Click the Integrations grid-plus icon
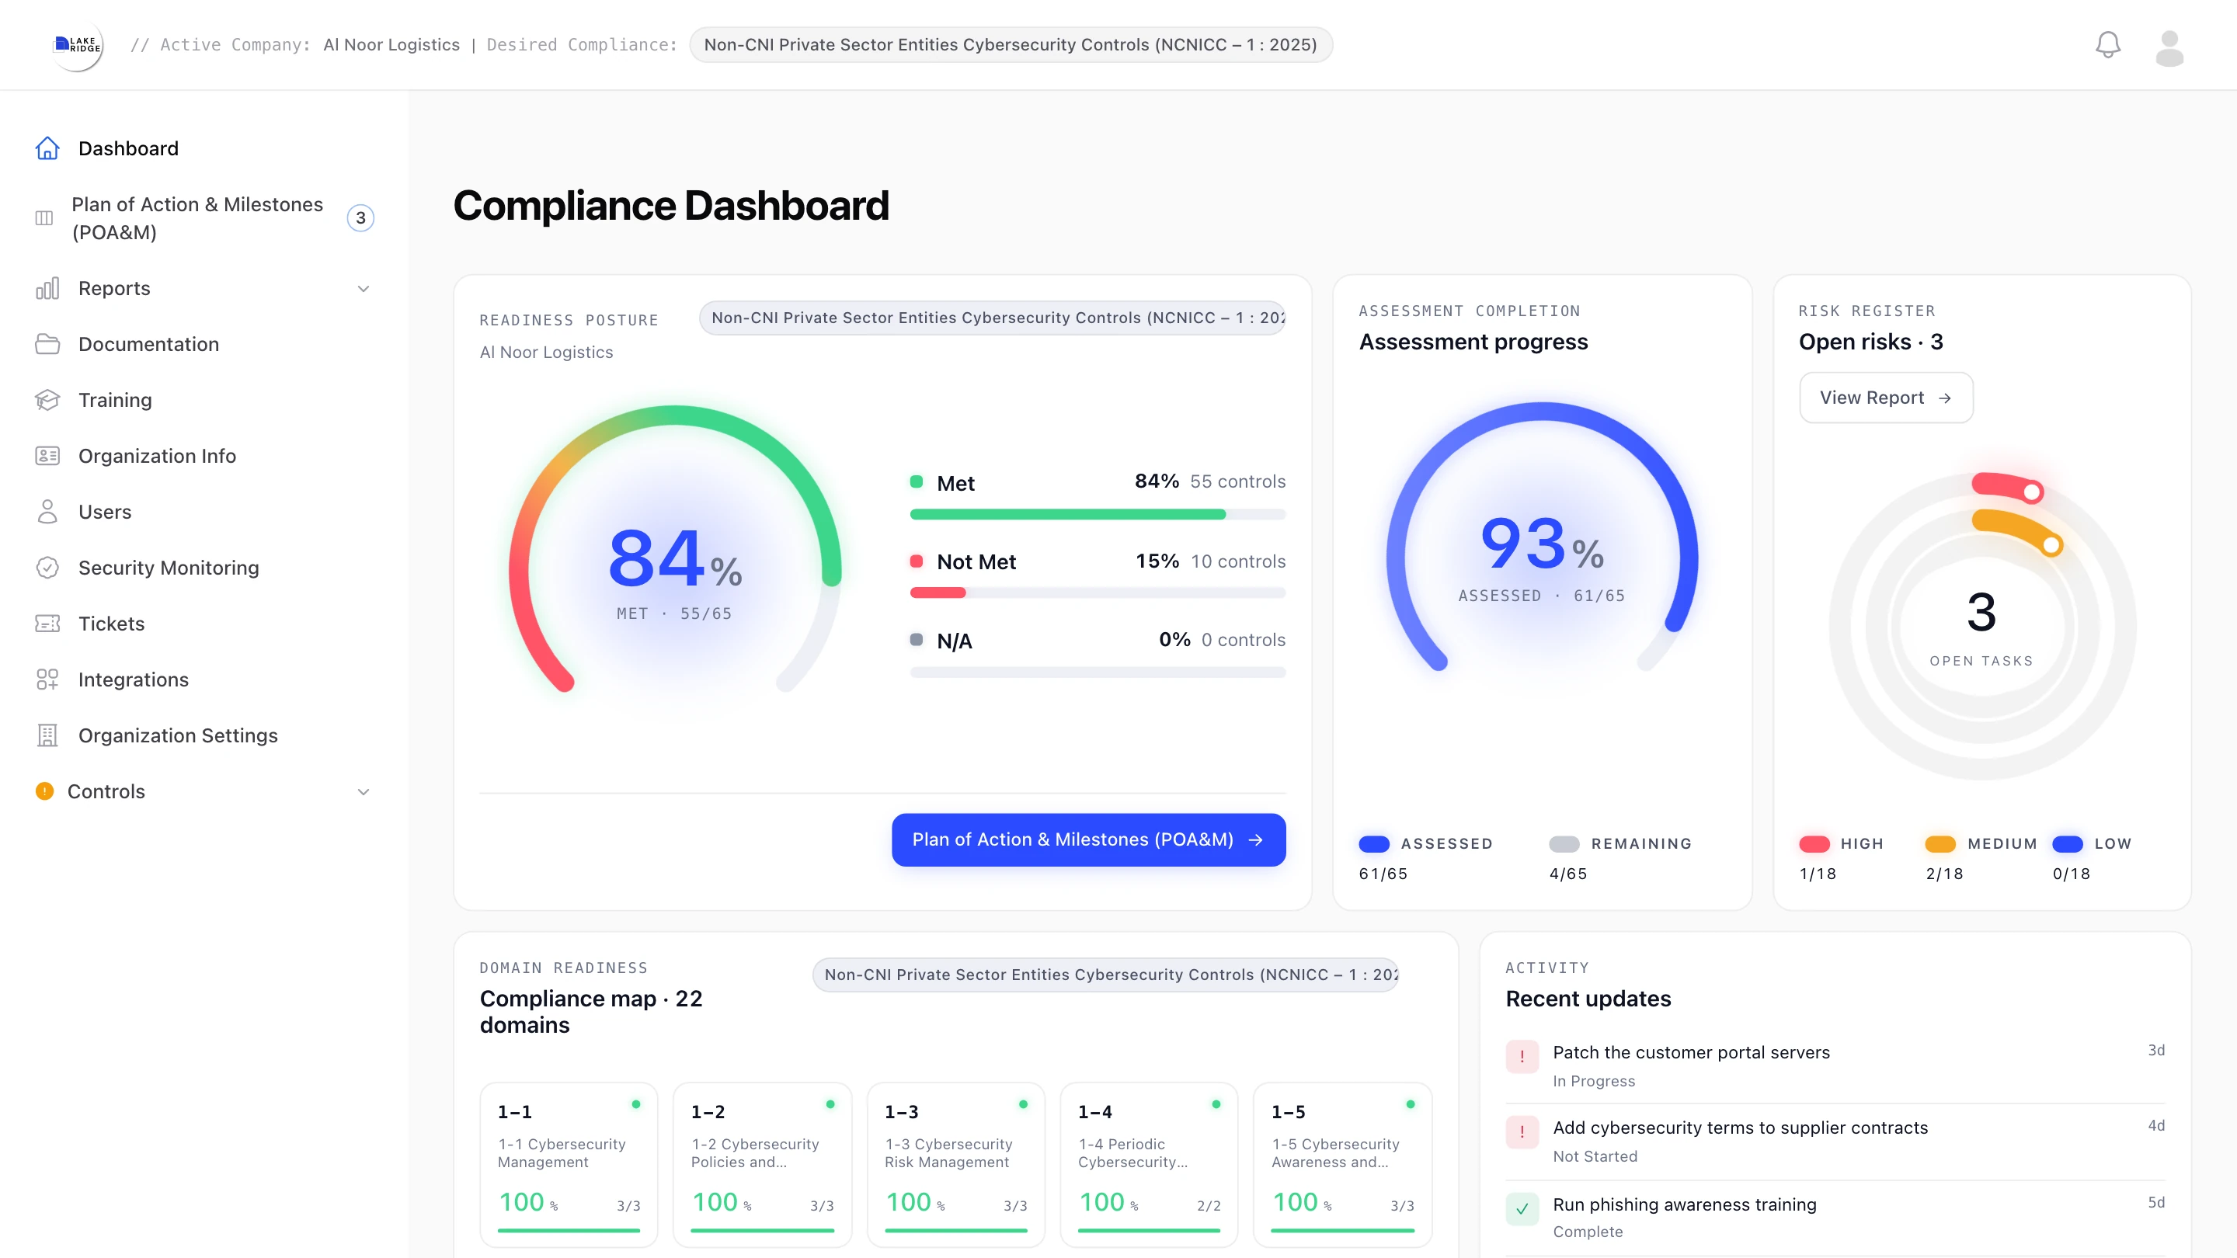This screenshot has width=2237, height=1258. pyautogui.click(x=47, y=679)
